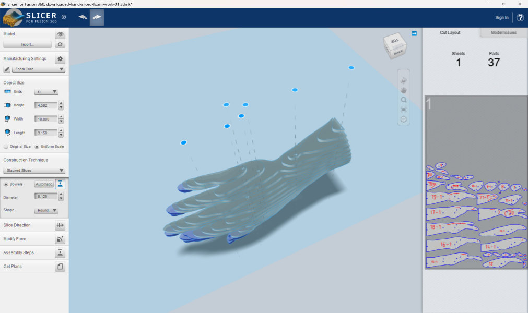Select part 16-1 in cut layout
528x313 pixels.
click(452, 244)
